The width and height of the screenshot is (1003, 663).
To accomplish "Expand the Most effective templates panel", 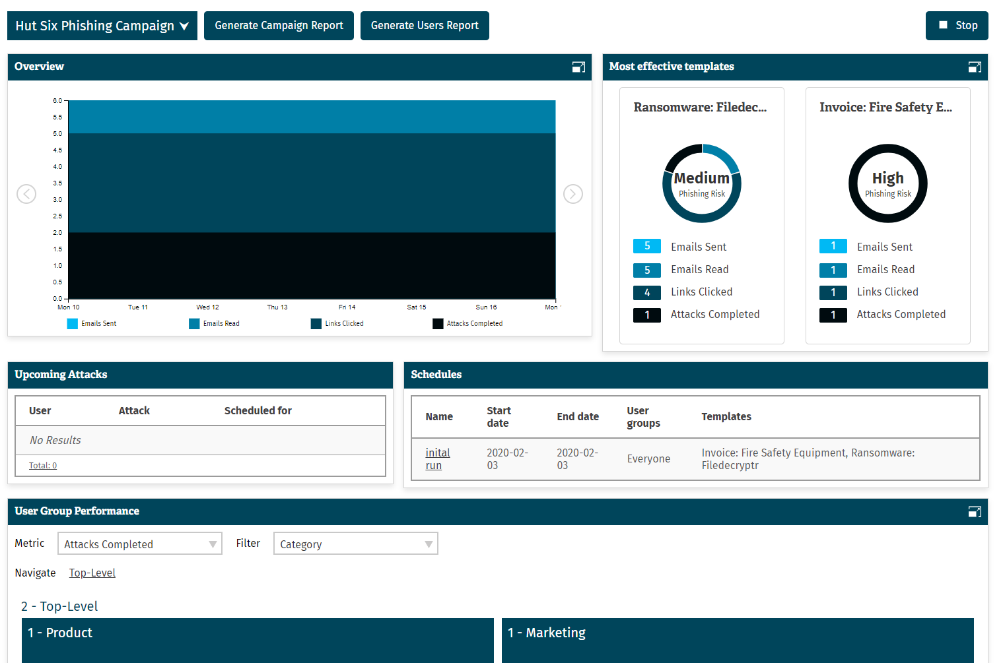I will point(975,67).
